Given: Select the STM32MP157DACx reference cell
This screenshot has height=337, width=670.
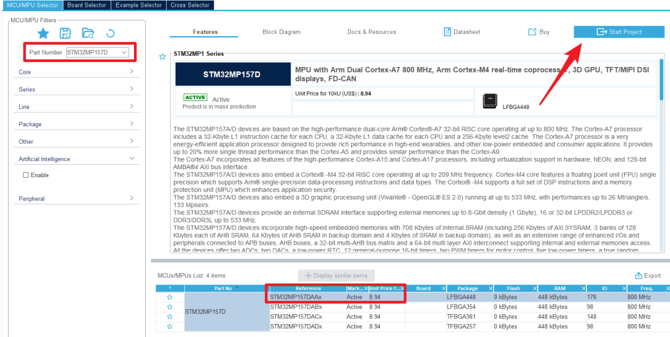Looking at the screenshot, I should pyautogui.click(x=308, y=317).
